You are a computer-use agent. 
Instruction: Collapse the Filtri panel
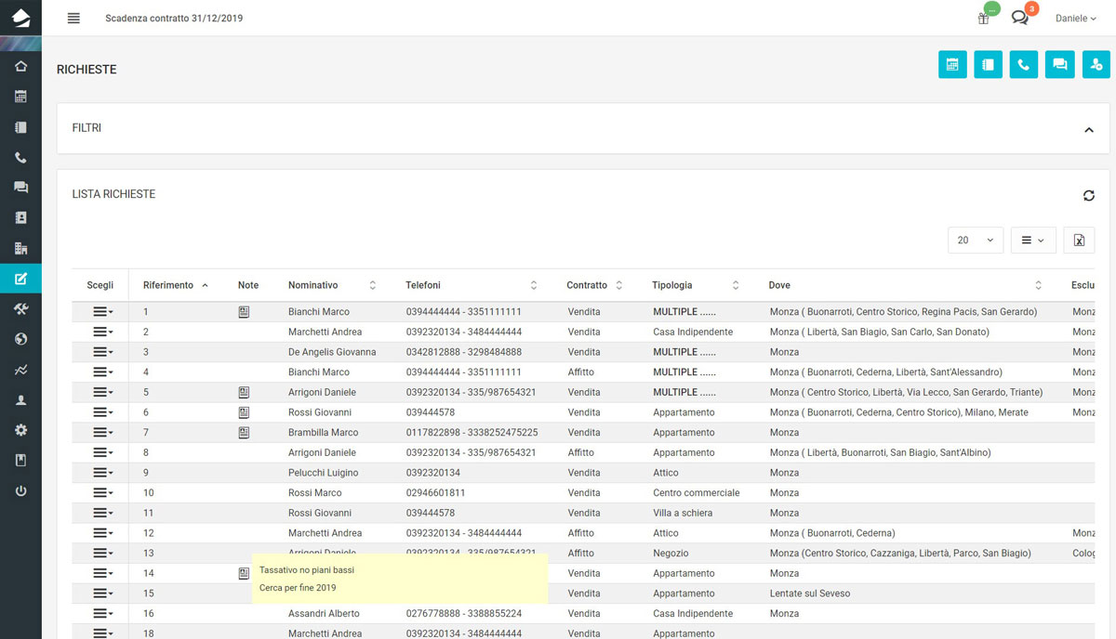[1088, 130]
